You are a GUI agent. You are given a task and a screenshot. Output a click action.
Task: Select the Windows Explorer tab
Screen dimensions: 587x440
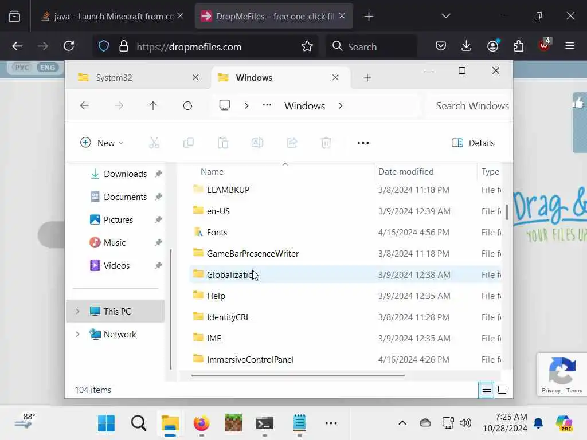254,78
